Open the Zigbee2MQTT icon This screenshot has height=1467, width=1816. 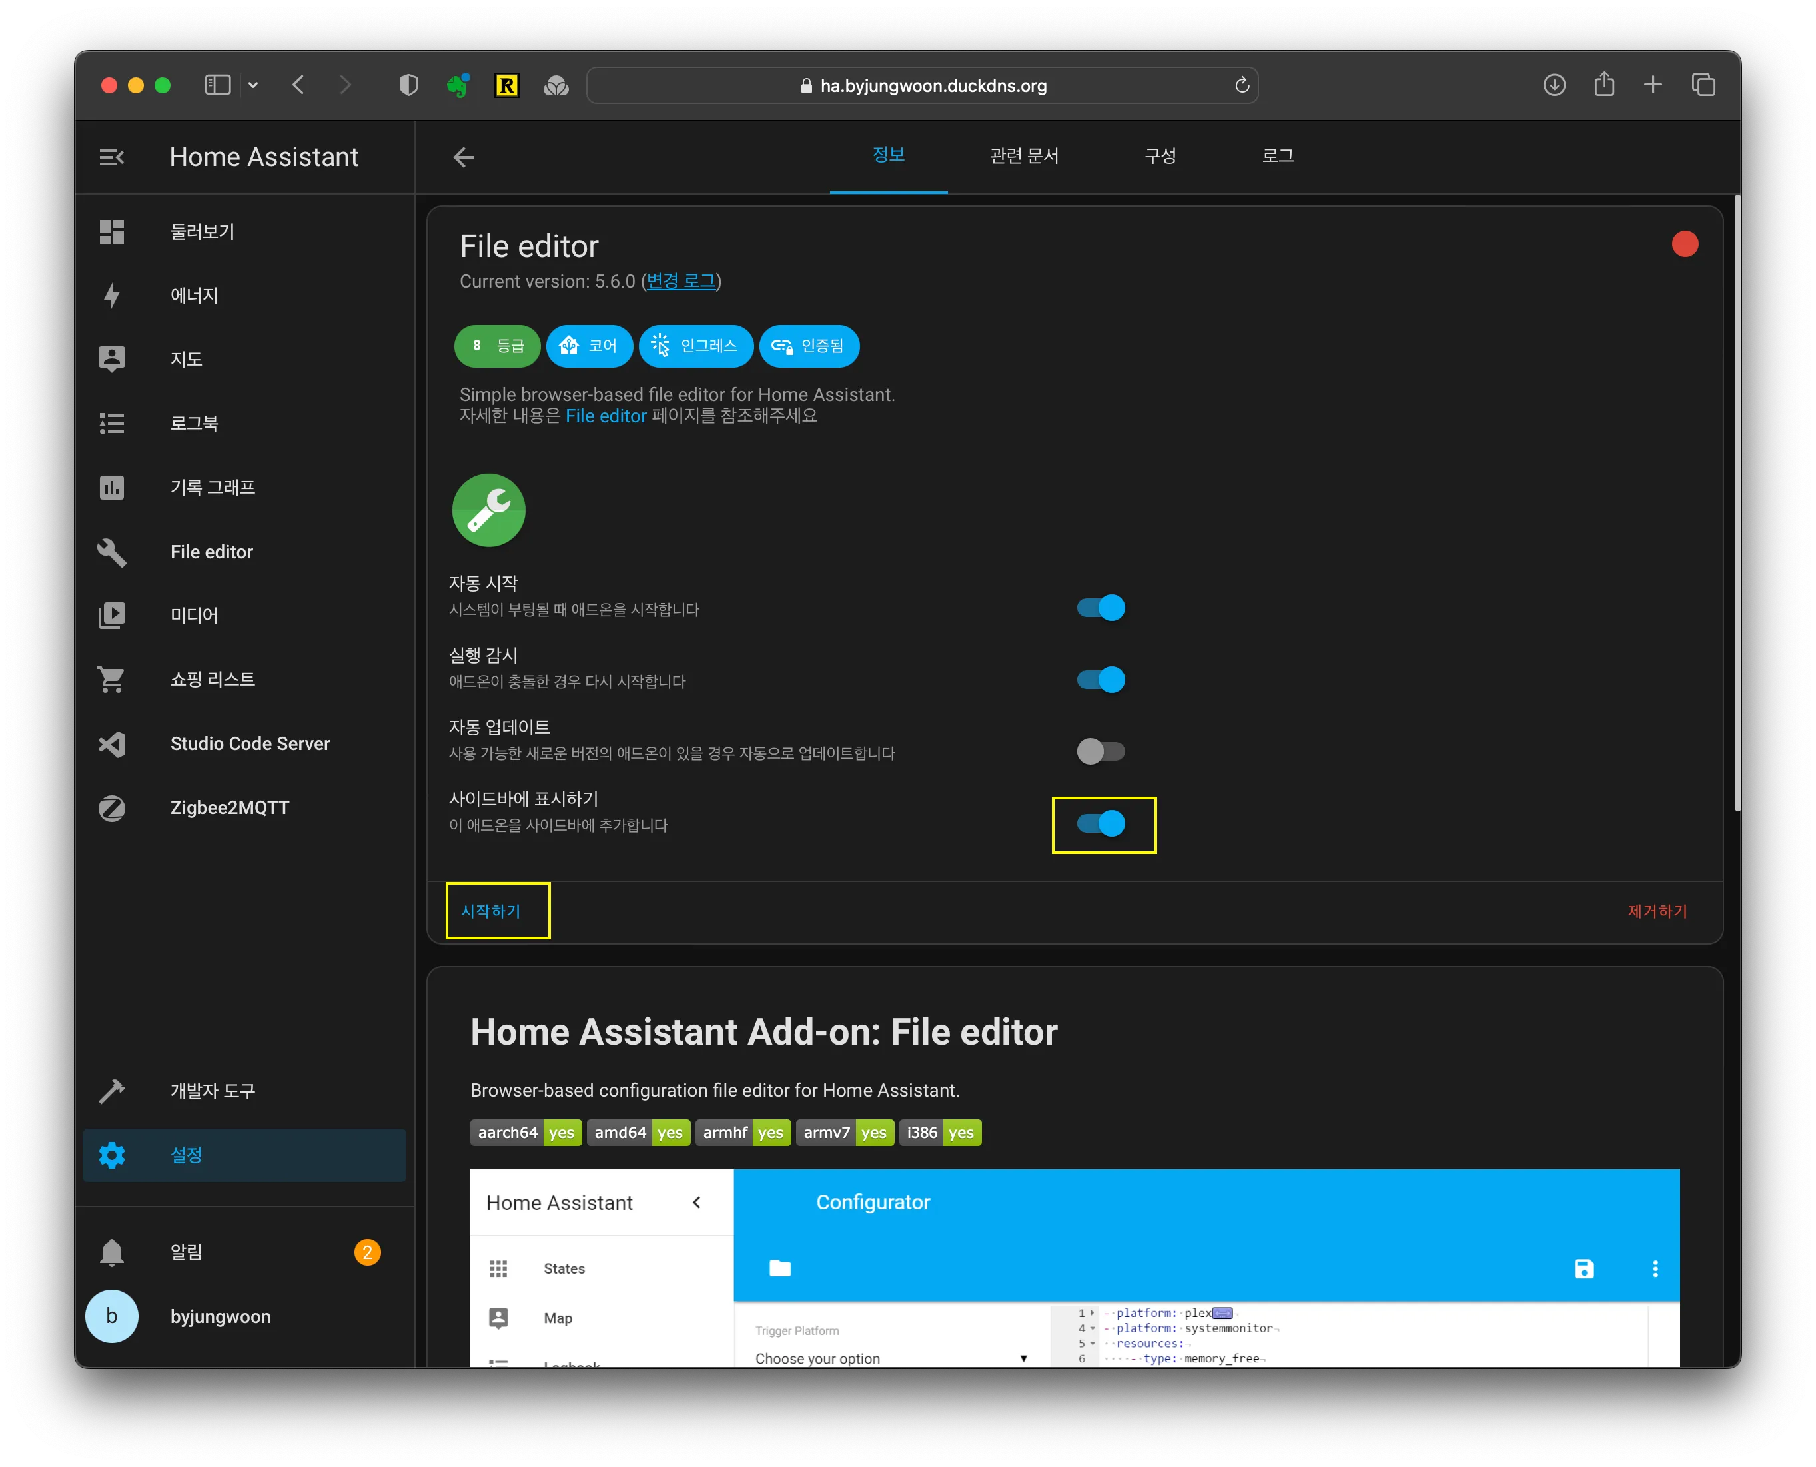click(x=111, y=808)
